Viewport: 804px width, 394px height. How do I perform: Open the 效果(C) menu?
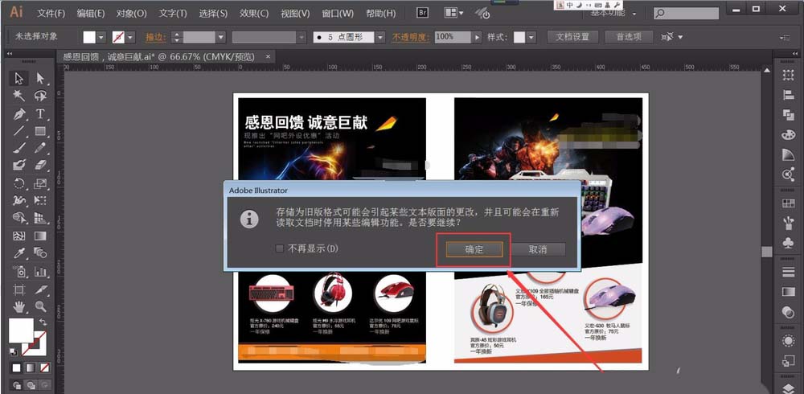click(x=254, y=14)
